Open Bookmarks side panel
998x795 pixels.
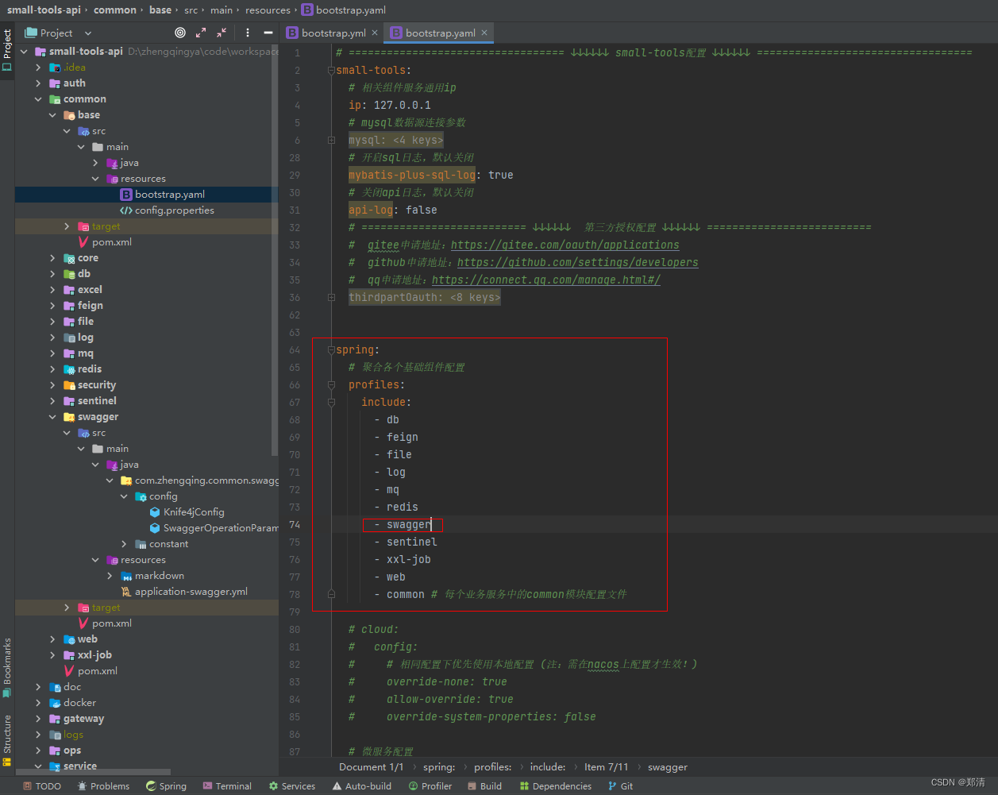pyautogui.click(x=7, y=667)
